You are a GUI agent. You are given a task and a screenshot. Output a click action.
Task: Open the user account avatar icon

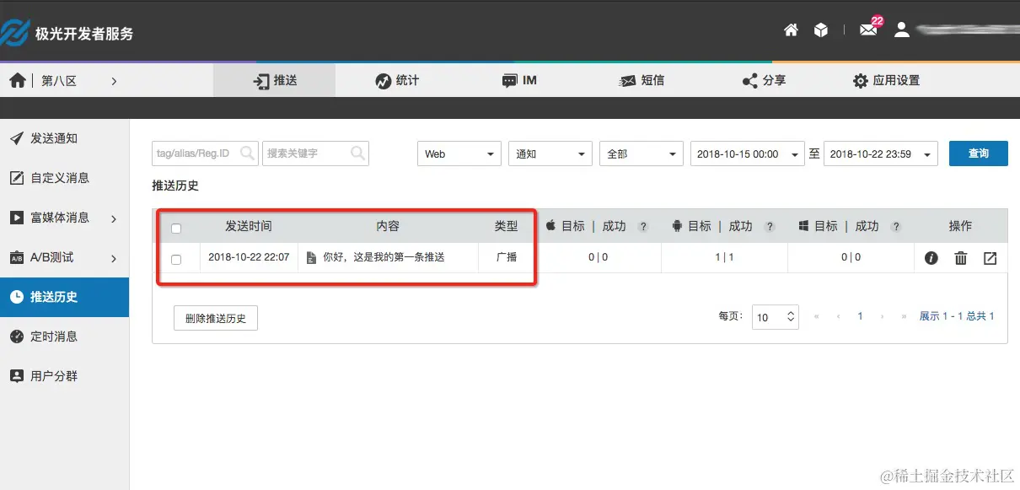point(901,29)
